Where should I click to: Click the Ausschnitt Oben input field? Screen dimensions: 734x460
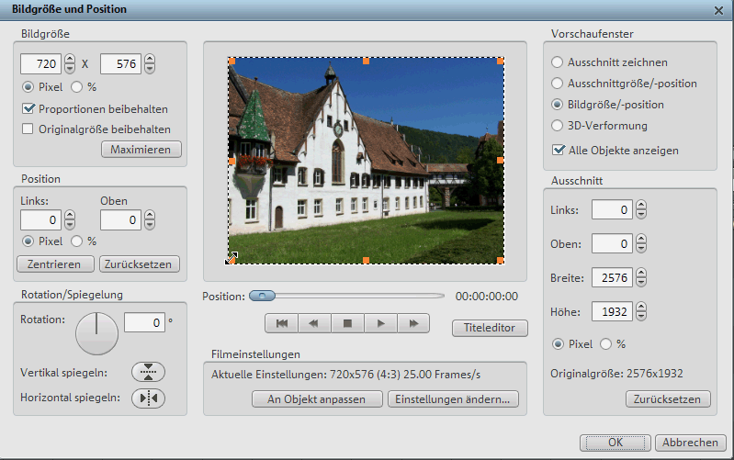click(613, 243)
